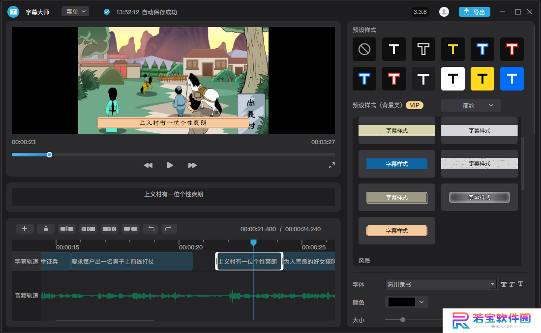
Task: Choose the dark gradient 字幕样式 background
Action: pyautogui.click(x=479, y=197)
